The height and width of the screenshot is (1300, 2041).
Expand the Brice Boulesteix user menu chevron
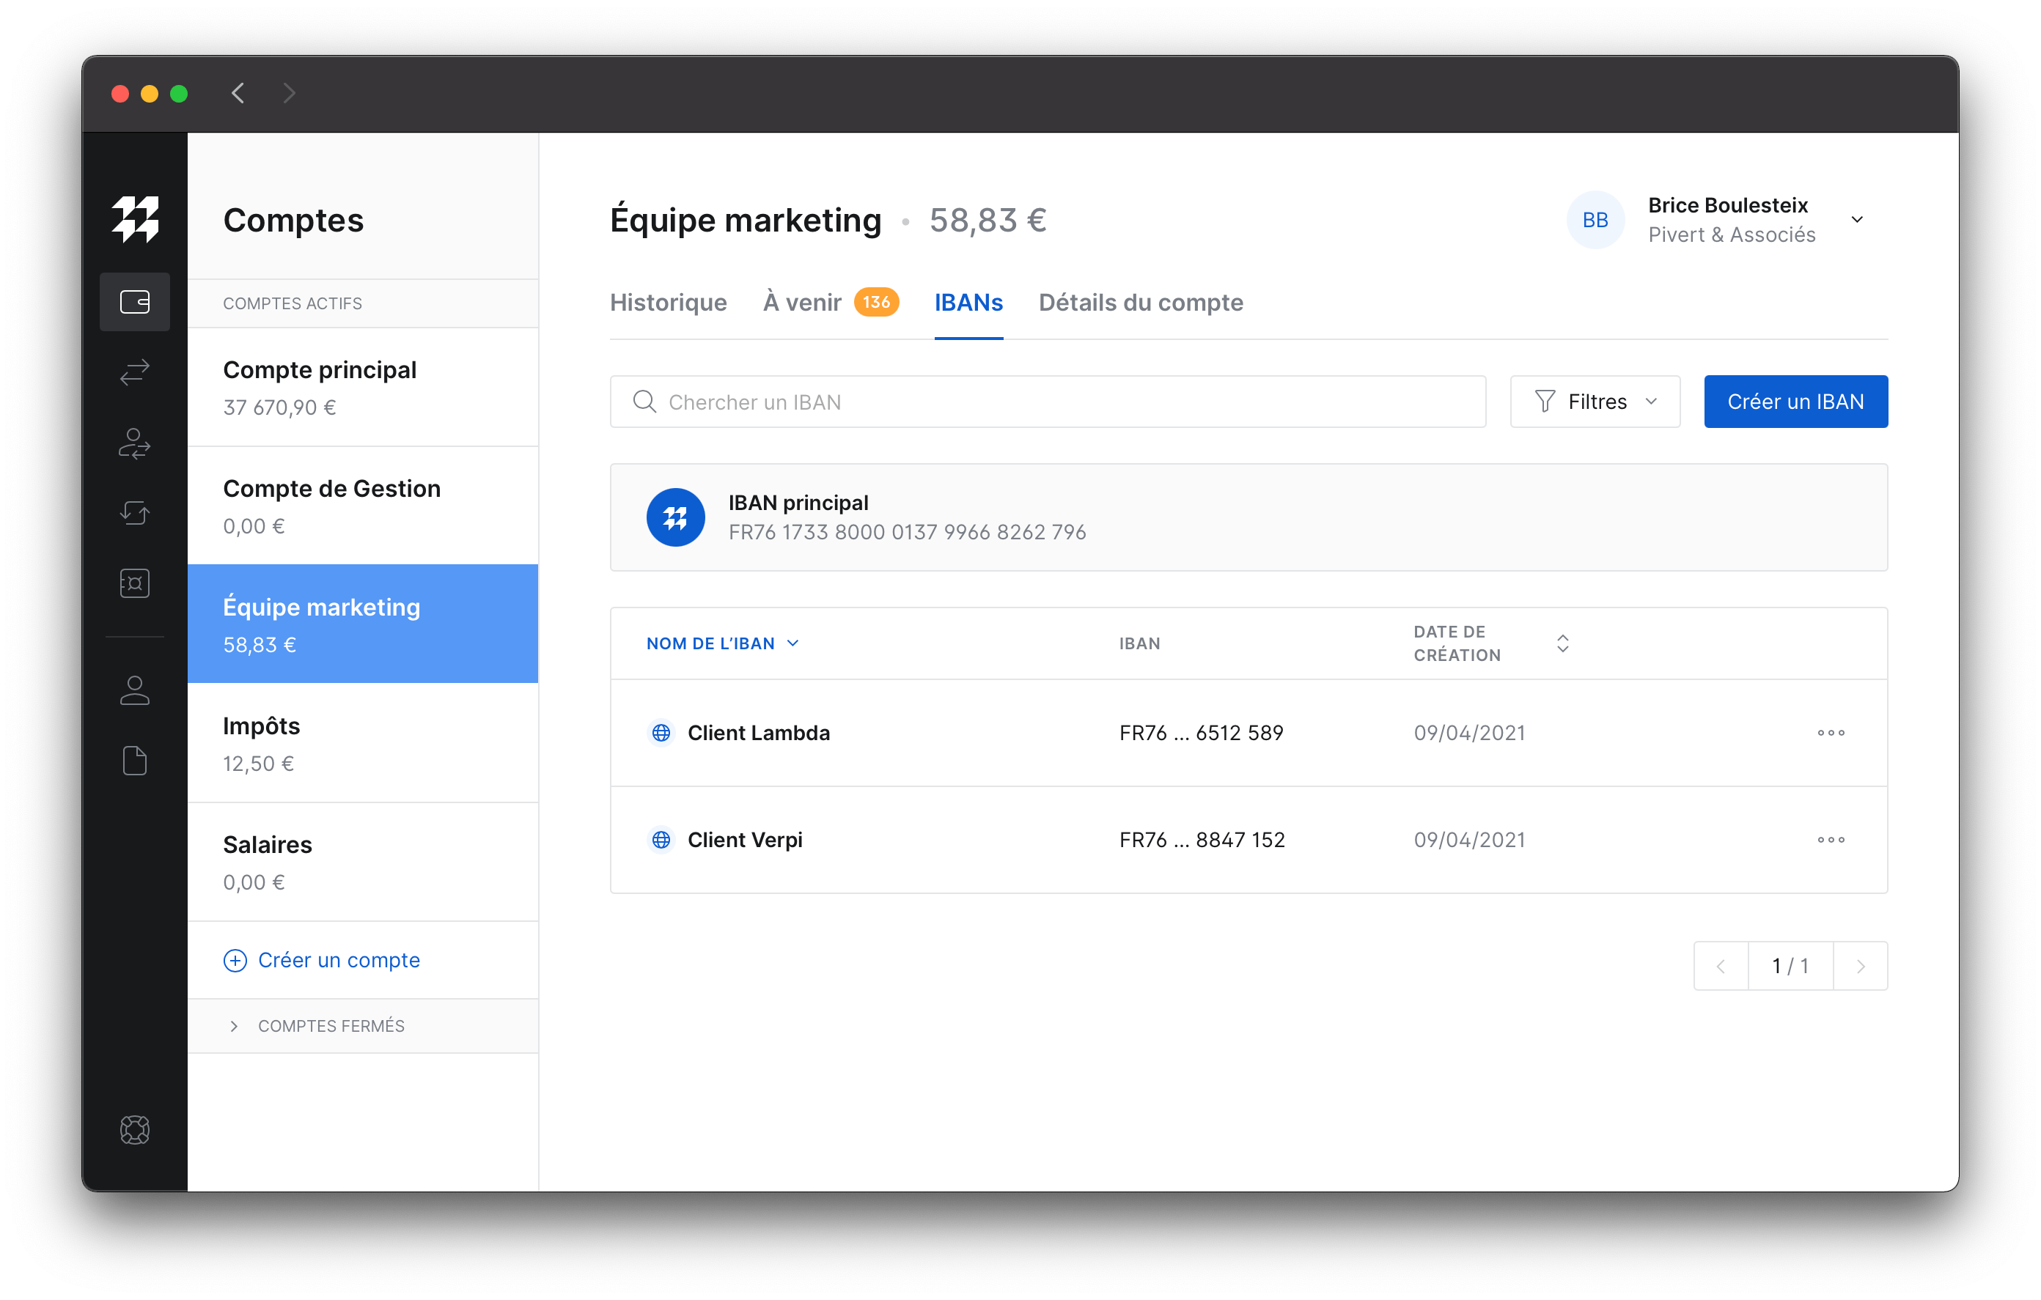pos(1857,220)
